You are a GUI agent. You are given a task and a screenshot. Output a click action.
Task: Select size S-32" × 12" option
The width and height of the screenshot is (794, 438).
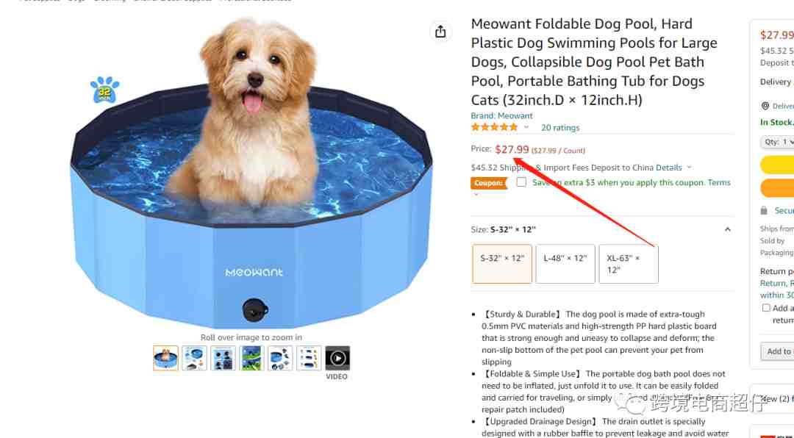tap(502, 264)
